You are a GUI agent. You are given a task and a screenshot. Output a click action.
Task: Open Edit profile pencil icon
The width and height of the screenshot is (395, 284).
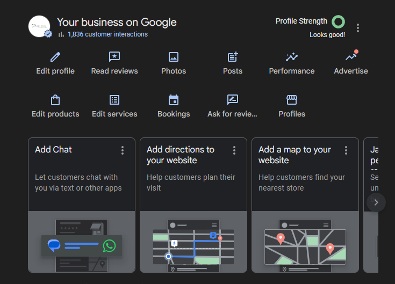tap(55, 57)
